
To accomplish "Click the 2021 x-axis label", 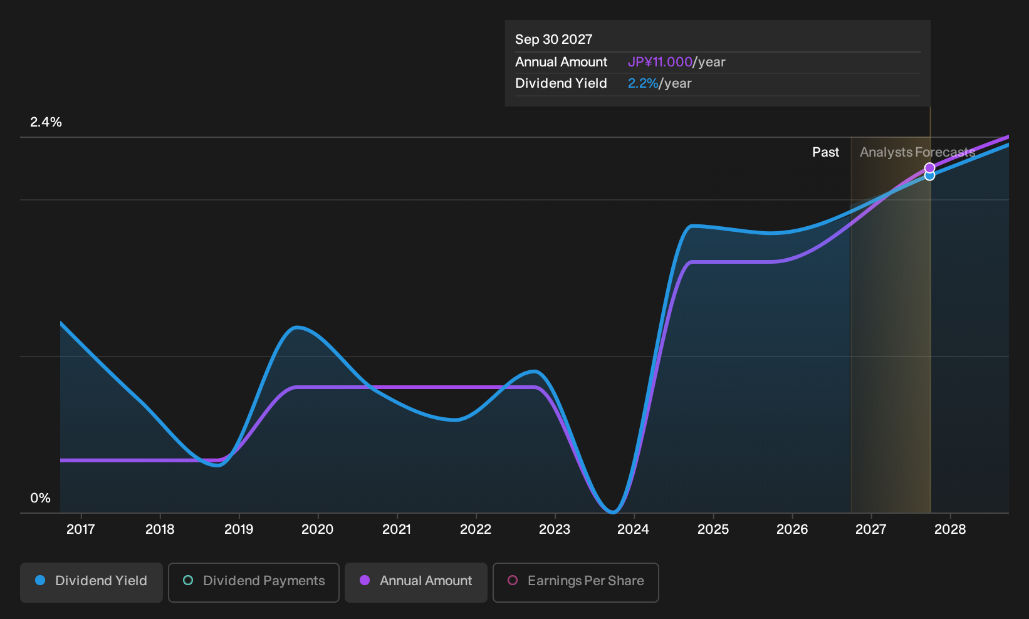I will (x=397, y=529).
